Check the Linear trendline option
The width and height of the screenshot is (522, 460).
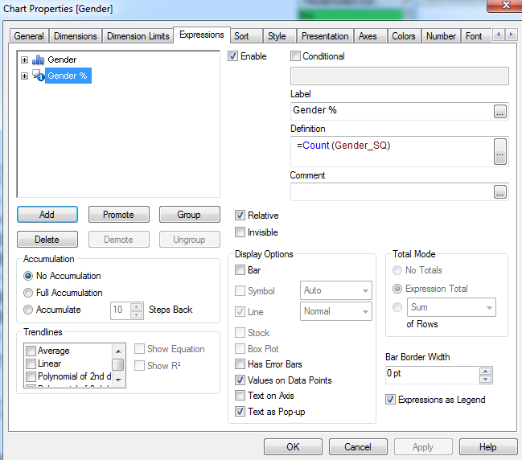(31, 363)
